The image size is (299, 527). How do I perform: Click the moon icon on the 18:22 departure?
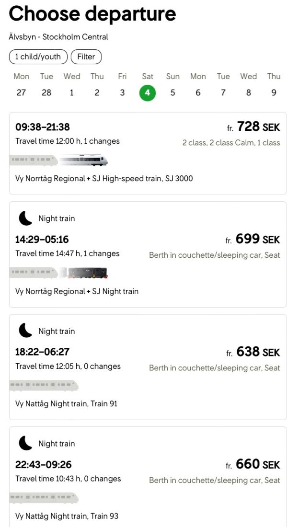click(25, 331)
